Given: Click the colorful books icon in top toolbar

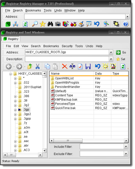Looking at the screenshot, I should (66, 24).
